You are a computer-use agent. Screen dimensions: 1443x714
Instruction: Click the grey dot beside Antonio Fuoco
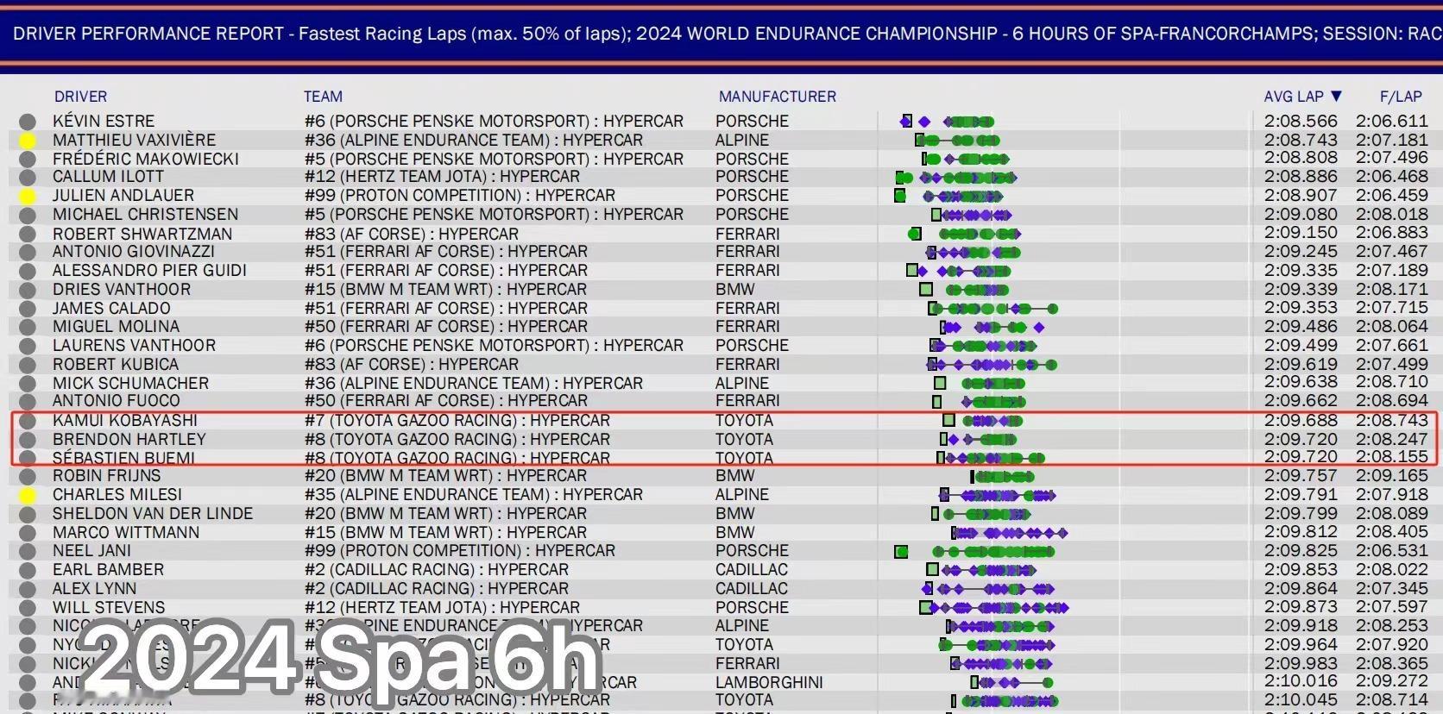[x=28, y=402]
